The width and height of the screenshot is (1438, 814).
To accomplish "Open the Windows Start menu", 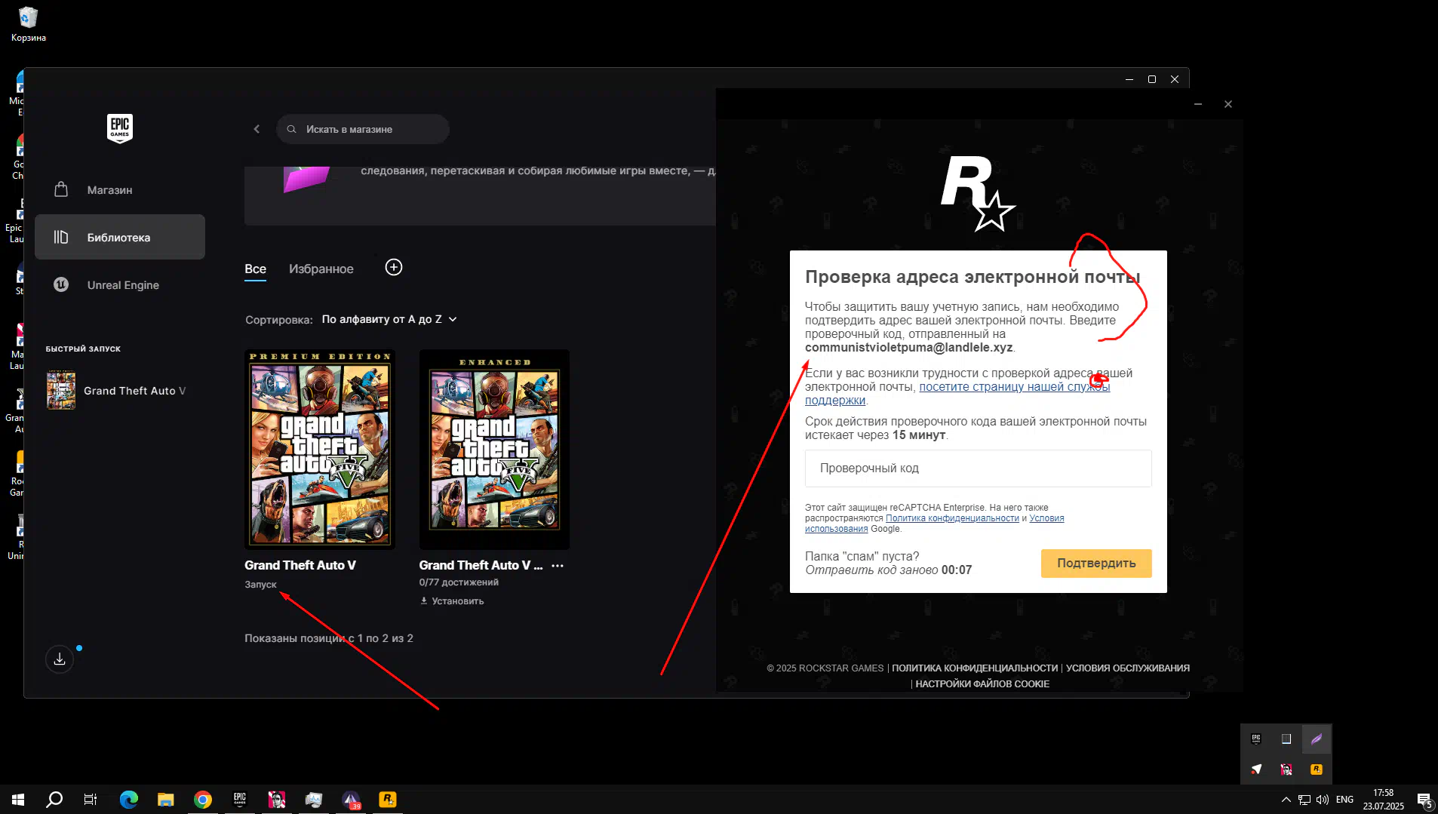I will click(x=18, y=799).
